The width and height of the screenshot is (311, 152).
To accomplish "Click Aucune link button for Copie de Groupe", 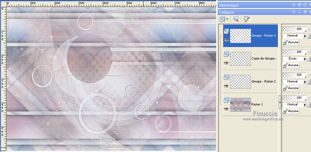I will [291, 65].
